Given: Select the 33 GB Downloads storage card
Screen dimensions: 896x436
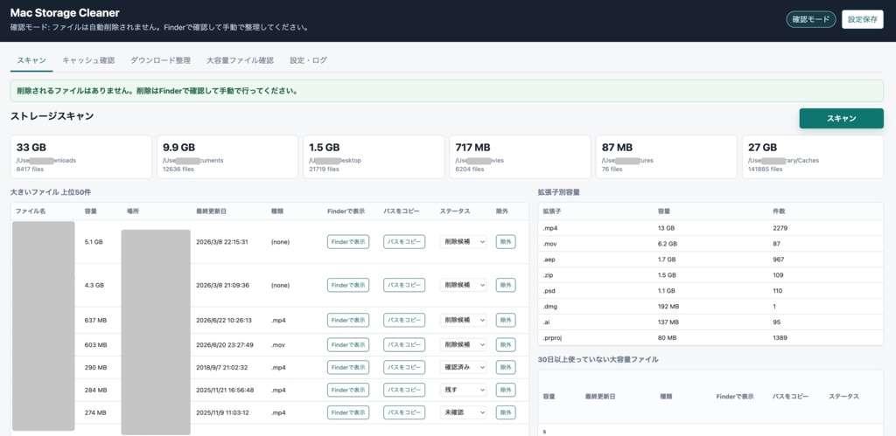Looking at the screenshot, I should [81, 157].
